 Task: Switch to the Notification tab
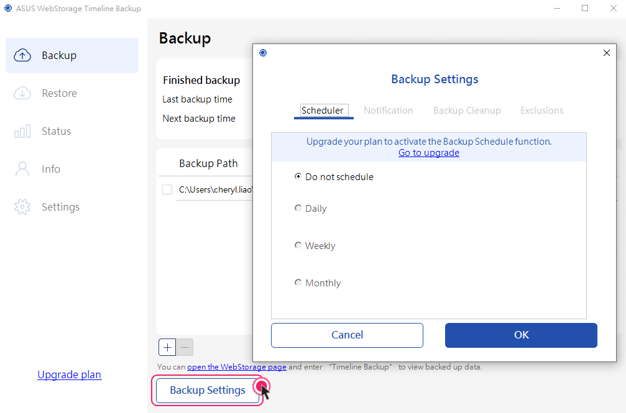point(388,110)
